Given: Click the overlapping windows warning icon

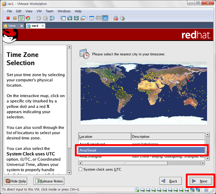Looking at the screenshot, I should click(83, 18).
